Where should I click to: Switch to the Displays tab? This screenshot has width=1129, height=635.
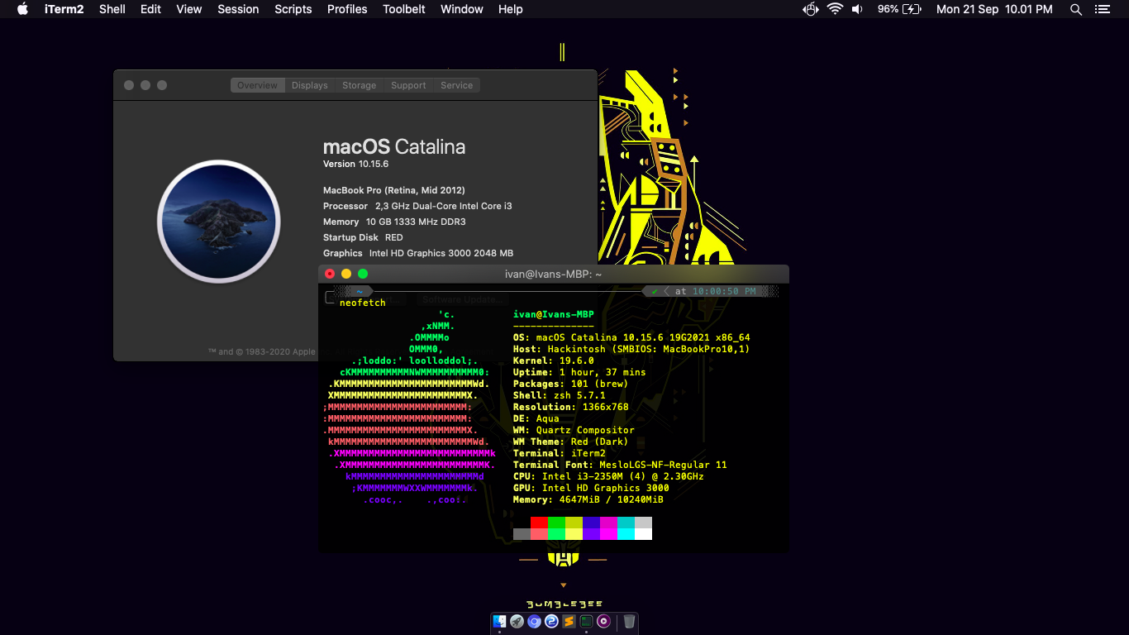(310, 85)
